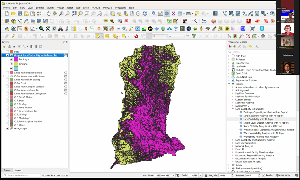
Task: Expand the ORS Tools group in toolbox
Action: tap(229, 56)
